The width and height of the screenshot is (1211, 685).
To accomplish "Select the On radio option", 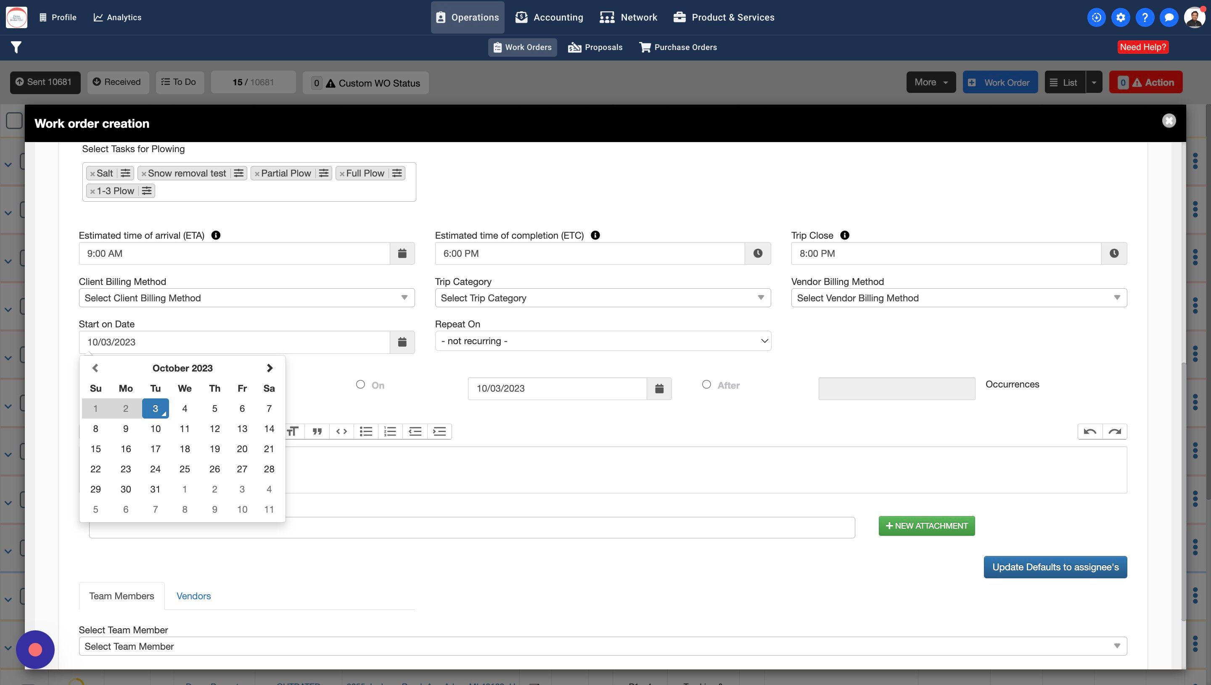I will [x=360, y=385].
